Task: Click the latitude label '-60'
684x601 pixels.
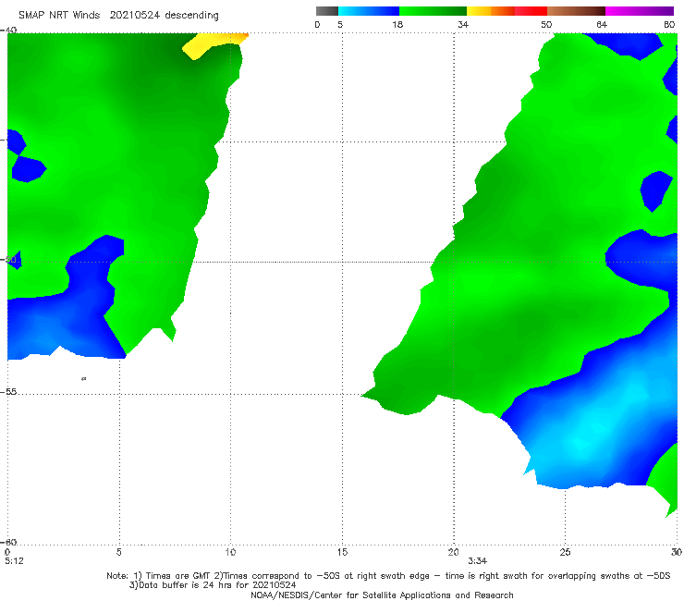Action: [x=8, y=542]
